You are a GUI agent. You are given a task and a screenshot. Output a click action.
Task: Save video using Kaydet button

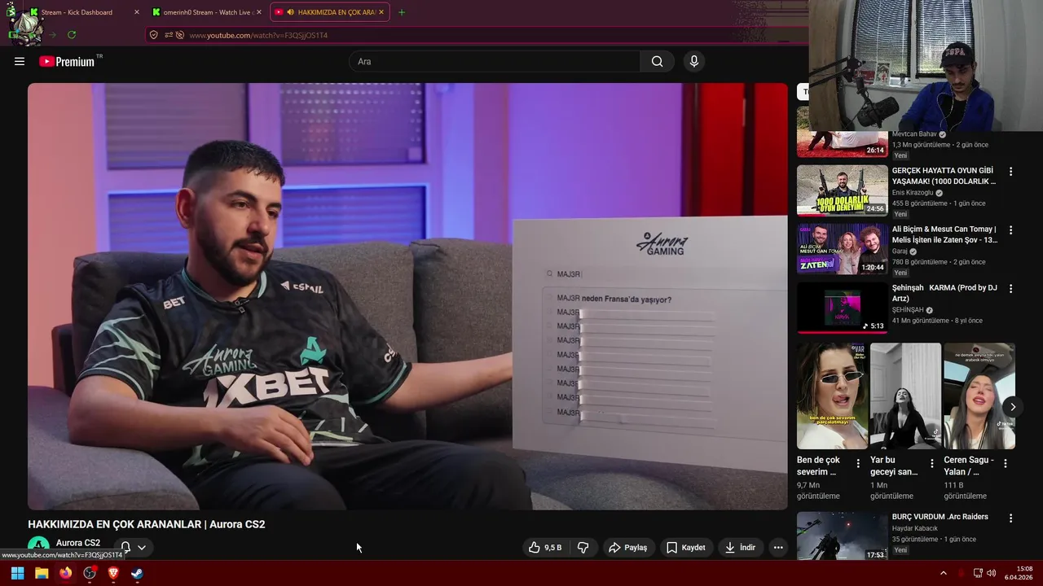click(685, 548)
